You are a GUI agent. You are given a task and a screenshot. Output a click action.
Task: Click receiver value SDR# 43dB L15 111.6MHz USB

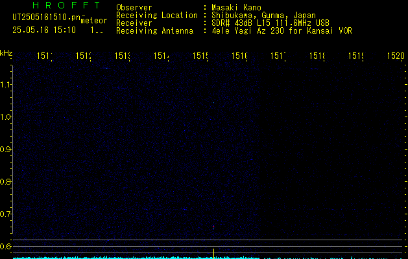tap(270, 23)
